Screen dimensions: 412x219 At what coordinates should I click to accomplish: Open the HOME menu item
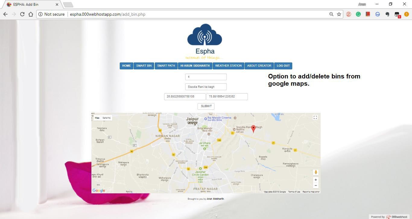(126, 66)
